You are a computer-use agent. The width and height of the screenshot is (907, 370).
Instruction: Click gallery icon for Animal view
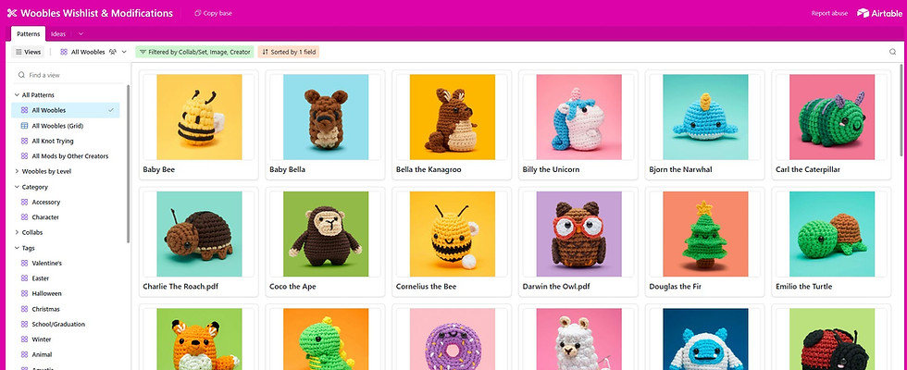pyautogui.click(x=24, y=355)
